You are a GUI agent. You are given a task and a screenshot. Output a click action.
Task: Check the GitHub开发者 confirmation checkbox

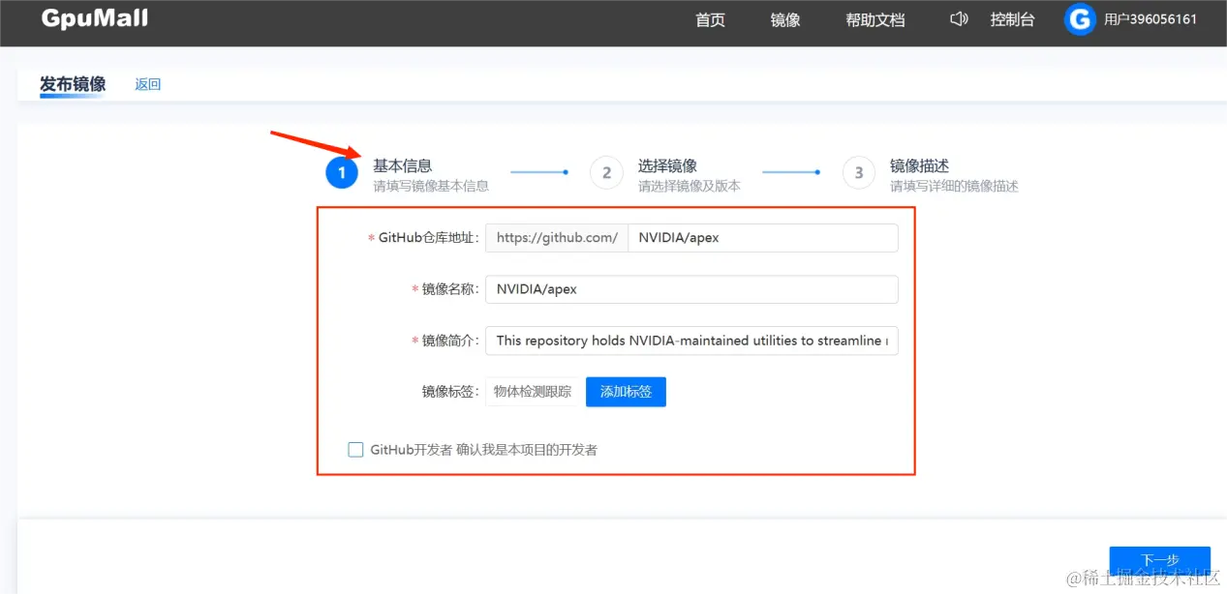click(355, 449)
